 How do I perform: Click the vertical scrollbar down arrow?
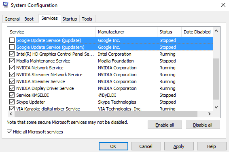click(x=216, y=107)
